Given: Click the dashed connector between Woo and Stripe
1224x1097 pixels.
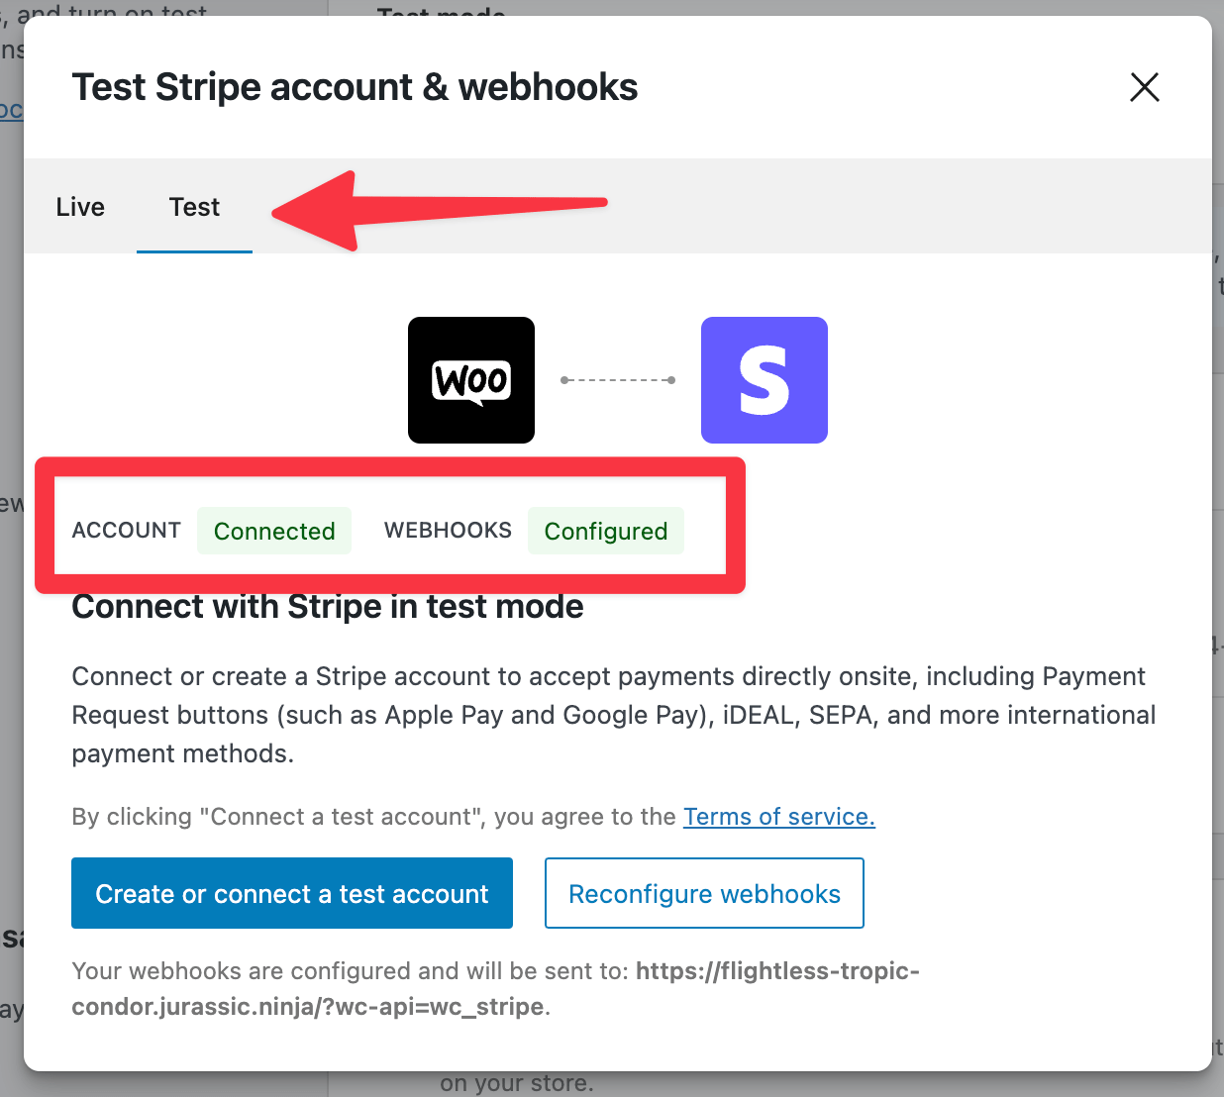Looking at the screenshot, I should [x=617, y=380].
